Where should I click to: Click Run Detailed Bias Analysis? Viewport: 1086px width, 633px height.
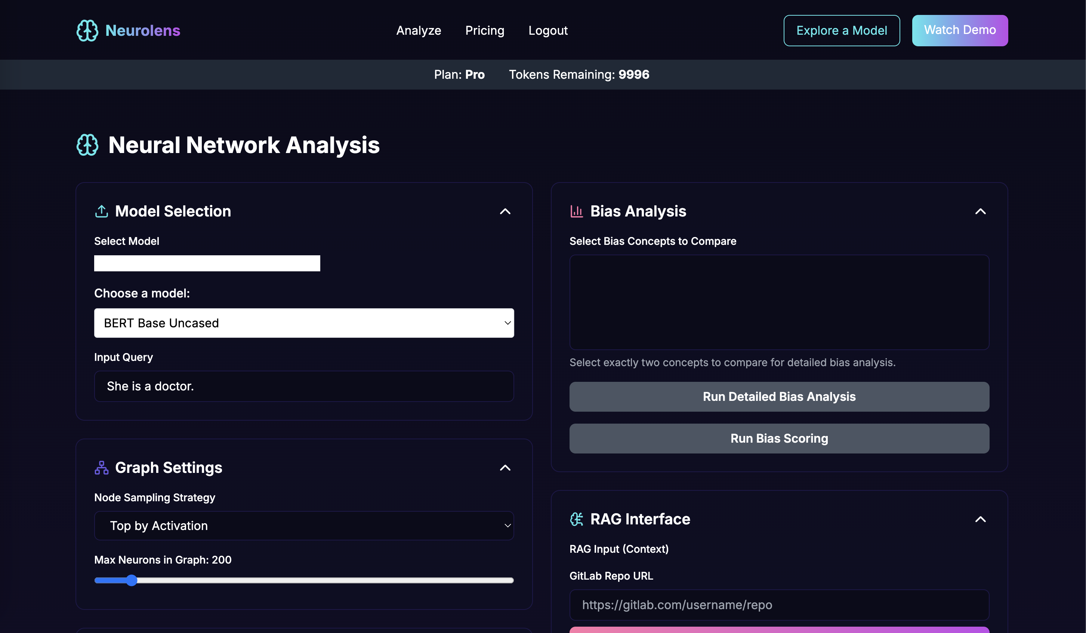coord(779,397)
